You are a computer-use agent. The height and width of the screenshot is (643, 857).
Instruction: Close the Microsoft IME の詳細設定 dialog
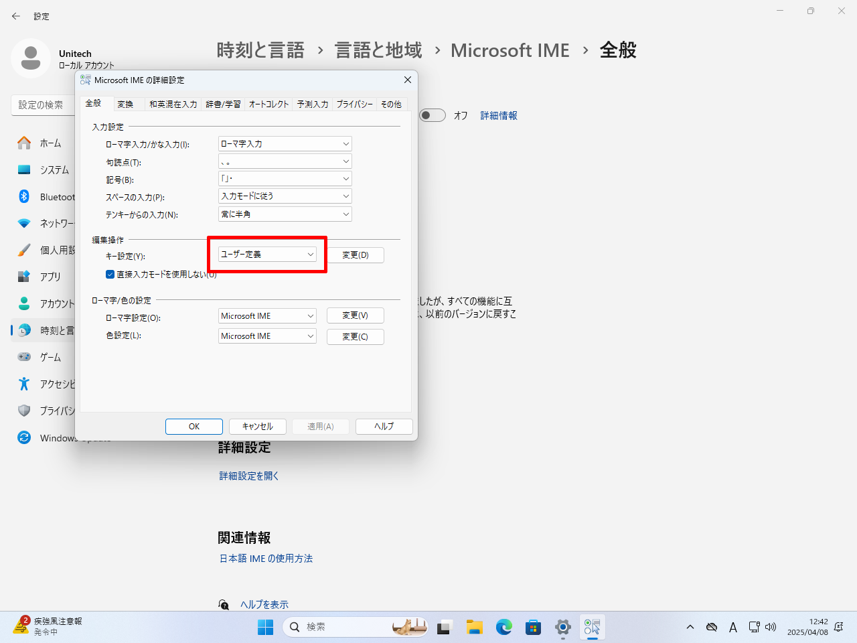click(408, 80)
